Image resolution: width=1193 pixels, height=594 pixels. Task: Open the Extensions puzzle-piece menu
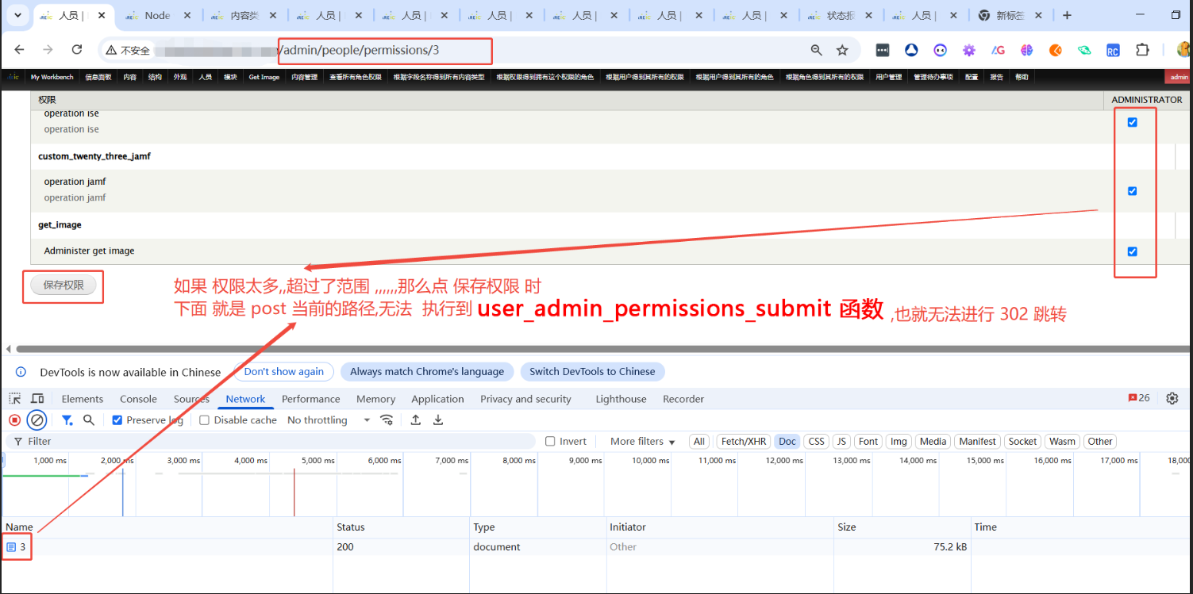(1142, 50)
